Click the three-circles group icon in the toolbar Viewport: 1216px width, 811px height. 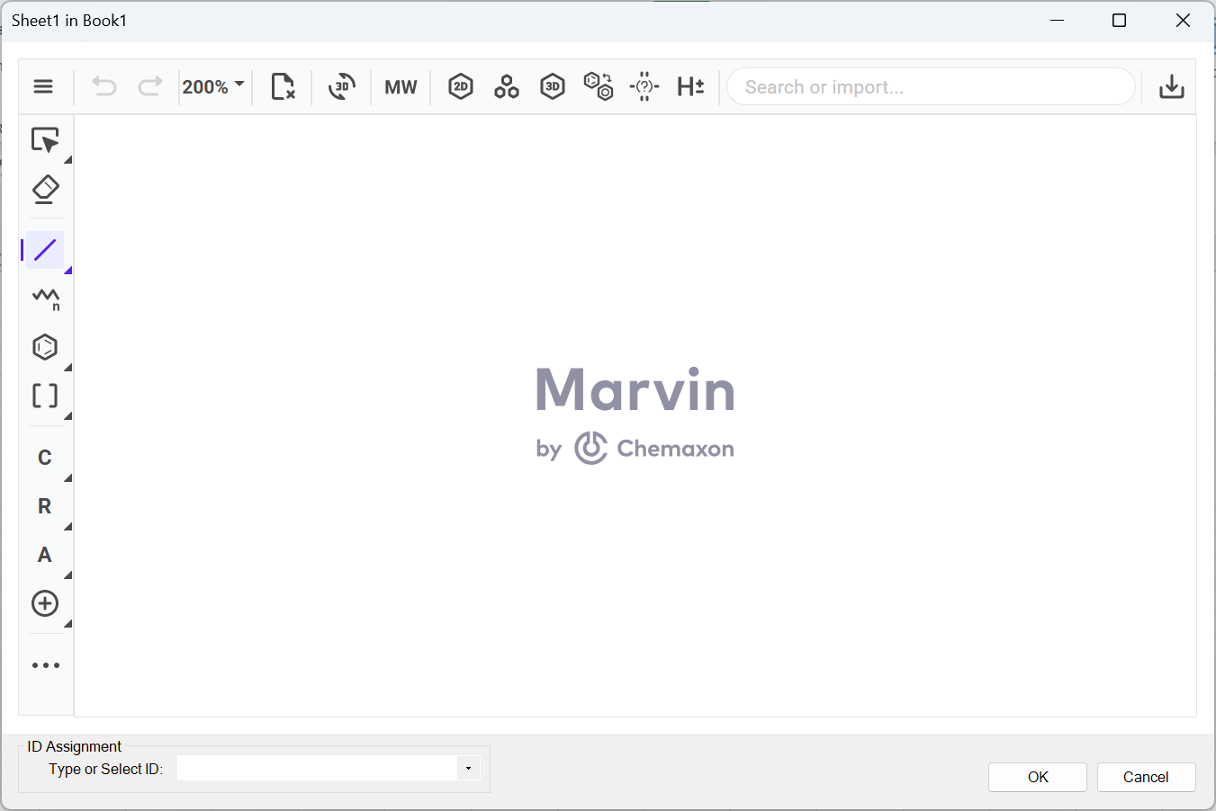(x=507, y=87)
